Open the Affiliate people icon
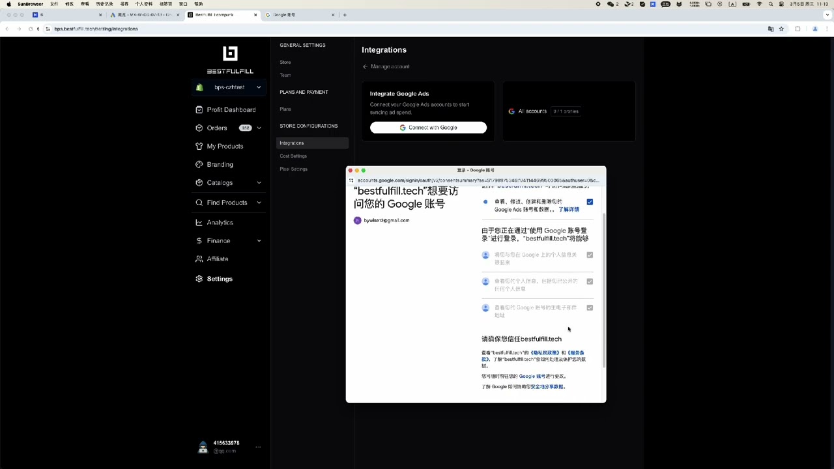The width and height of the screenshot is (834, 469). click(x=199, y=259)
